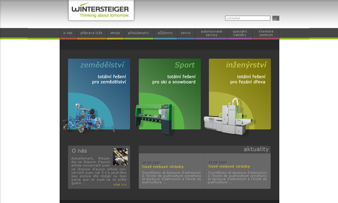Select příprava lyže in navigation bar
Screen dimensions: 338x203
[91, 33]
